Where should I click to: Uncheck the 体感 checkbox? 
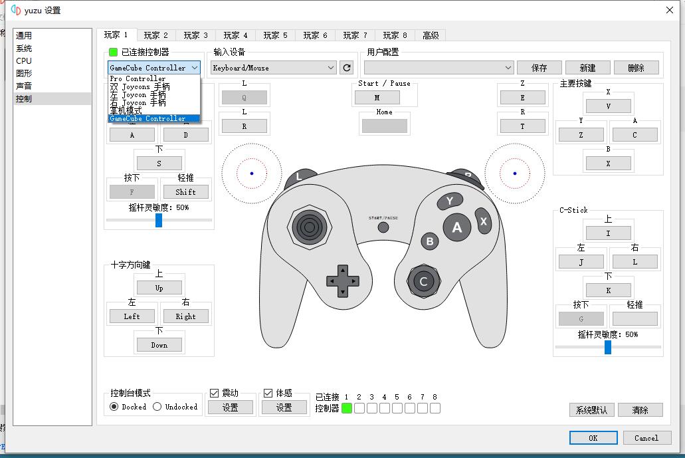click(x=268, y=393)
